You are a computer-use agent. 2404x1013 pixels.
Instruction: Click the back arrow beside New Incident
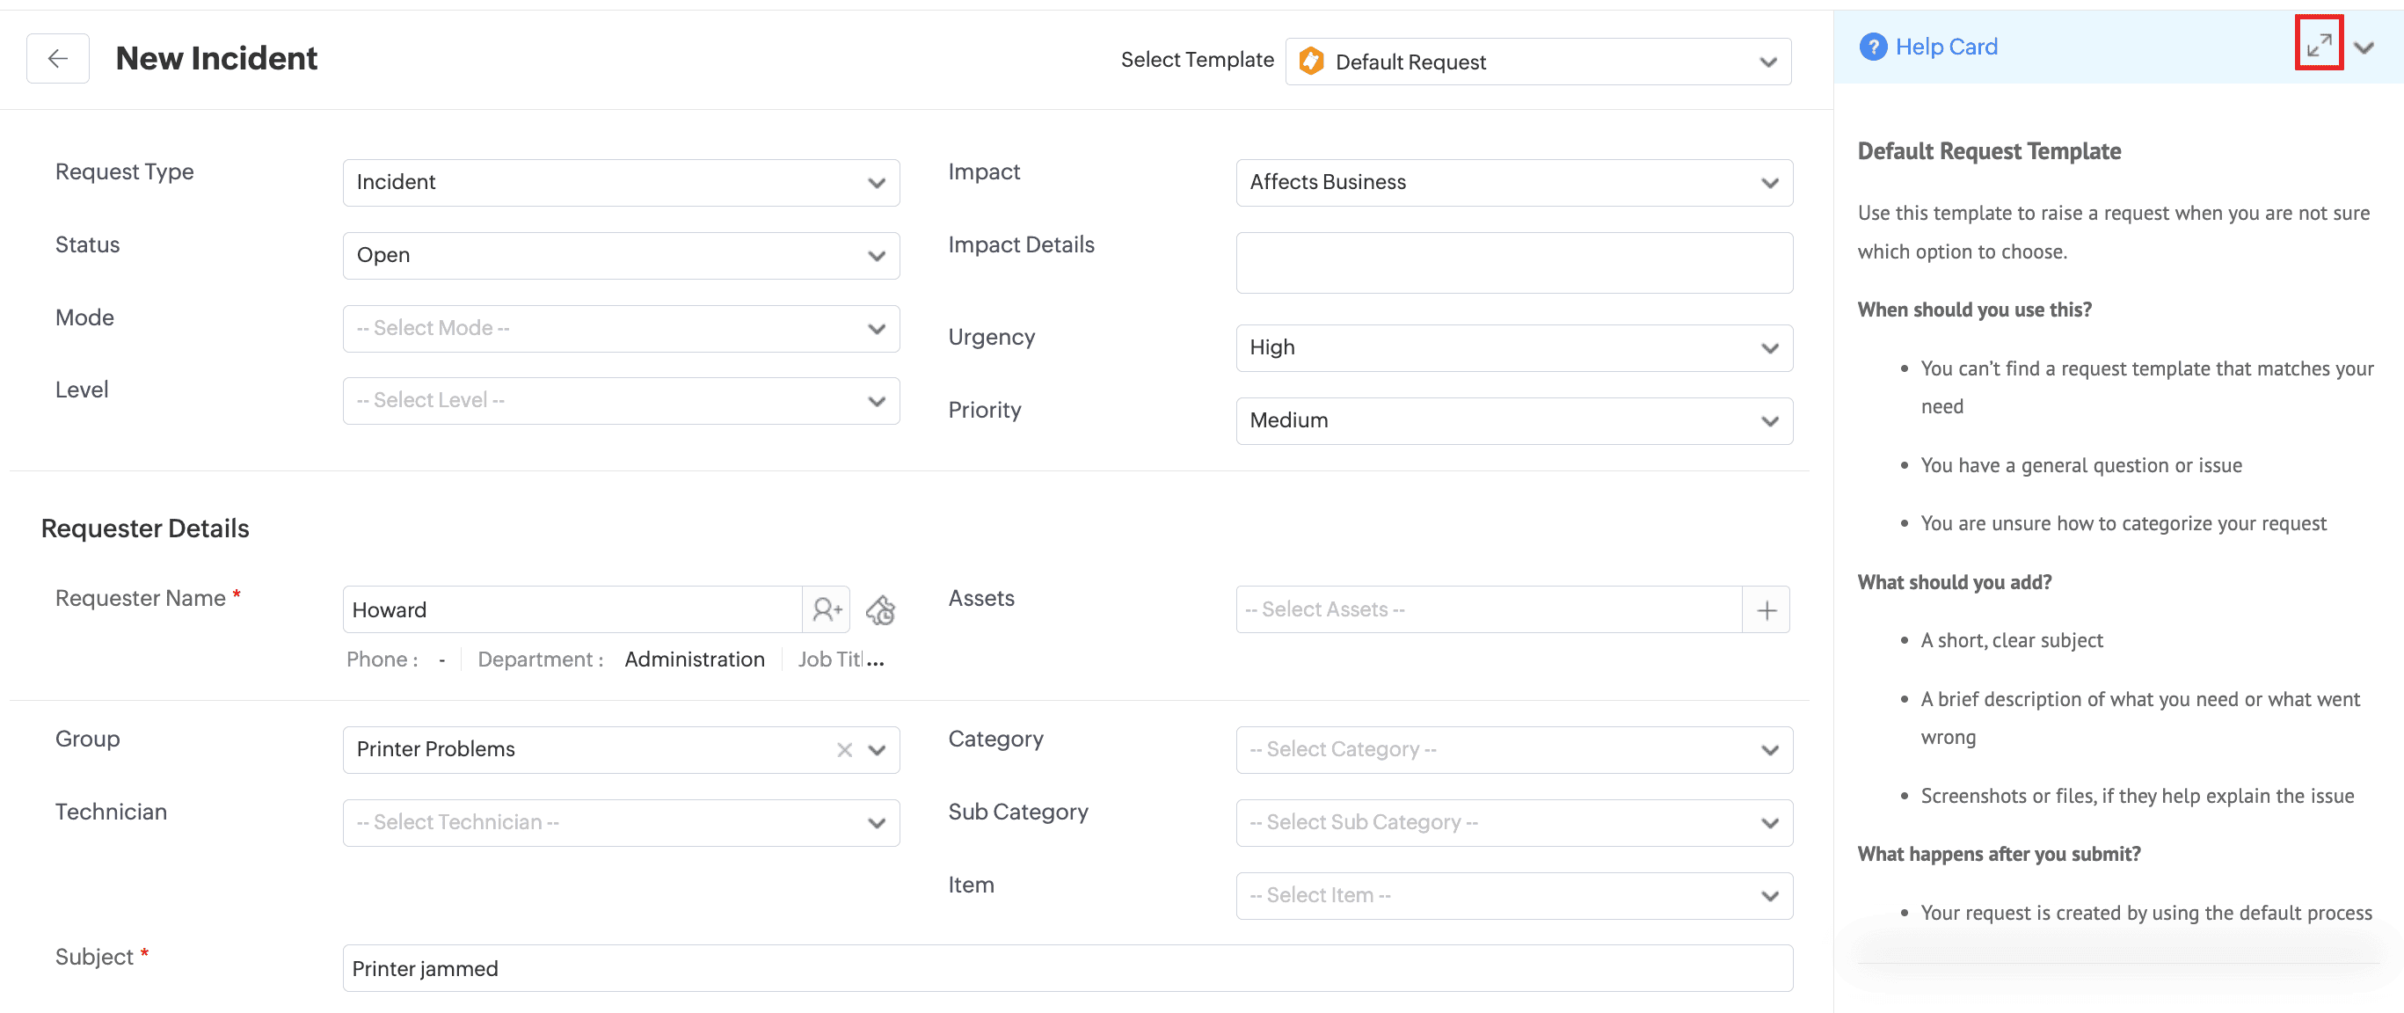point(58,59)
